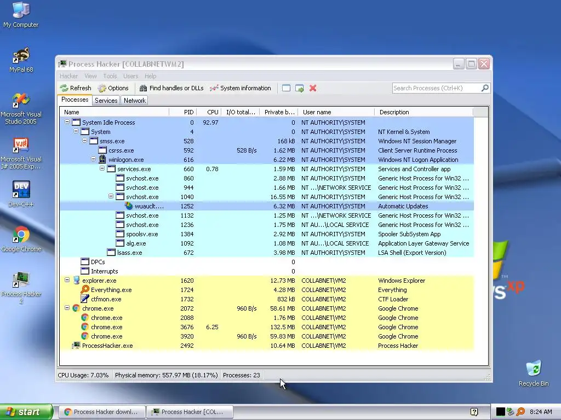561x420 pixels.
Task: Click Process Hacker [COL... taskbar button
Action: (x=189, y=412)
